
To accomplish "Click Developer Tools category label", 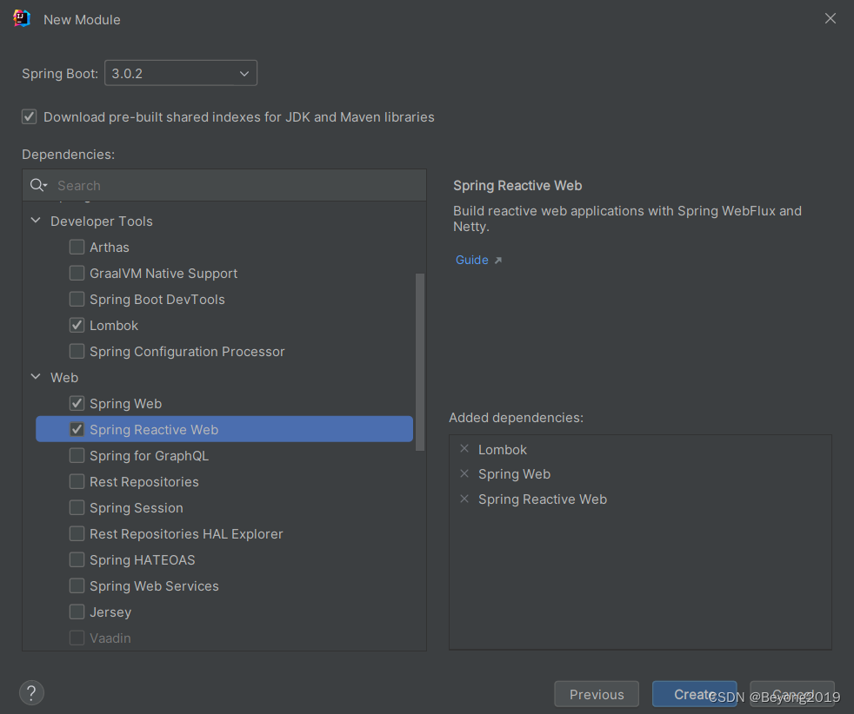I will click(101, 221).
